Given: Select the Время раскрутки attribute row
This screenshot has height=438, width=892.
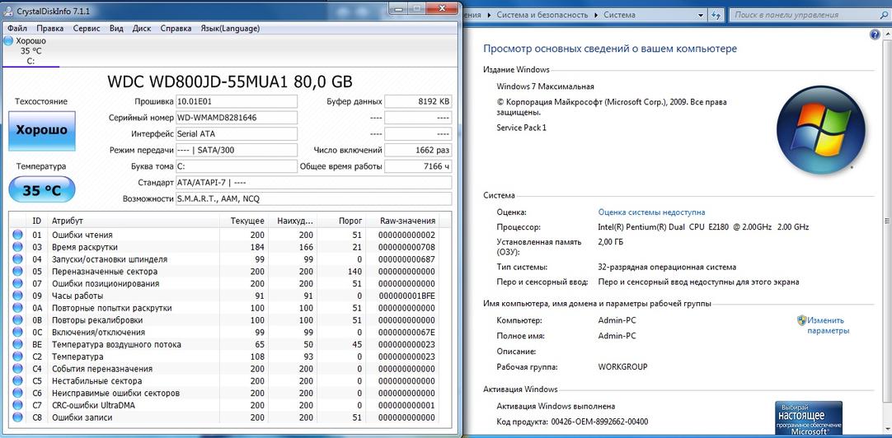Looking at the screenshot, I should point(225,247).
